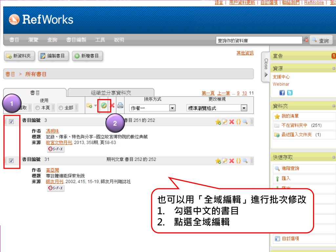Open the 其他資訊 link
The width and height of the screenshot is (336, 252).
pyautogui.click(x=245, y=53)
